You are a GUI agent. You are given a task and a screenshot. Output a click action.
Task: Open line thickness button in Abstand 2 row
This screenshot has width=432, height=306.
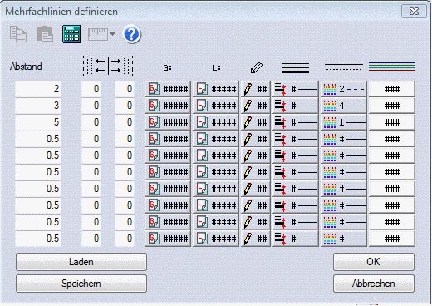296,89
